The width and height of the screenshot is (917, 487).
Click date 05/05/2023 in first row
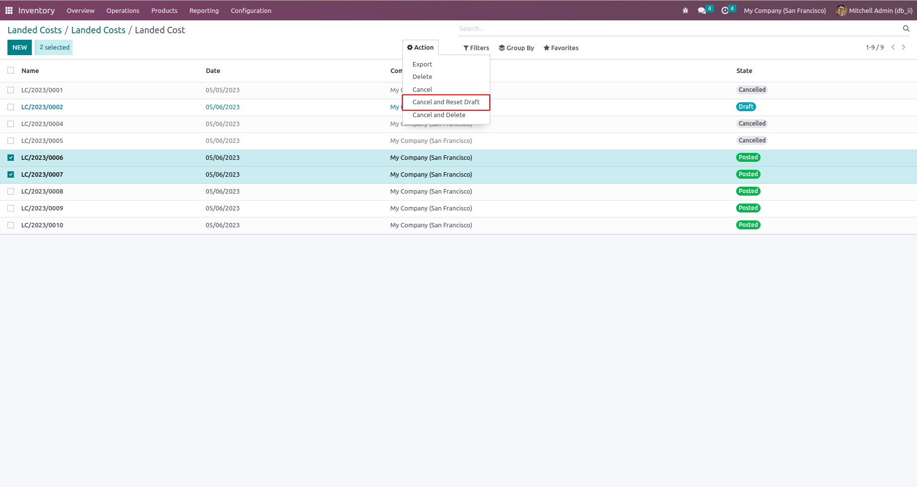[x=223, y=90]
